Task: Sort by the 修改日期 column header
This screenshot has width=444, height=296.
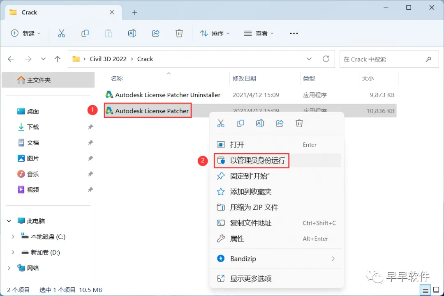Action: [x=244, y=78]
